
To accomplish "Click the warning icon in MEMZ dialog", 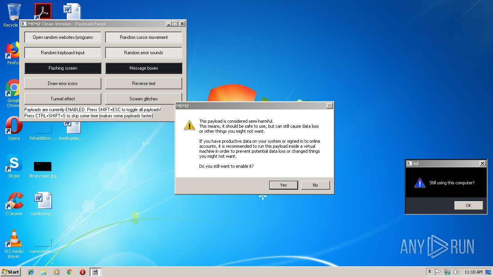I will pyautogui.click(x=189, y=125).
